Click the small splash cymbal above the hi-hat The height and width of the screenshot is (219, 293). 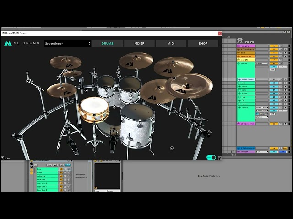pyautogui.click(x=72, y=73)
